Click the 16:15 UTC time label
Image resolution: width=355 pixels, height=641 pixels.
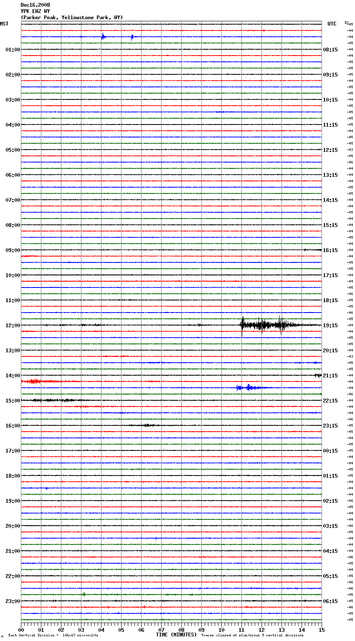[x=330, y=250]
